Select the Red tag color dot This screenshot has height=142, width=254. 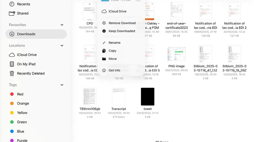tap(12, 94)
